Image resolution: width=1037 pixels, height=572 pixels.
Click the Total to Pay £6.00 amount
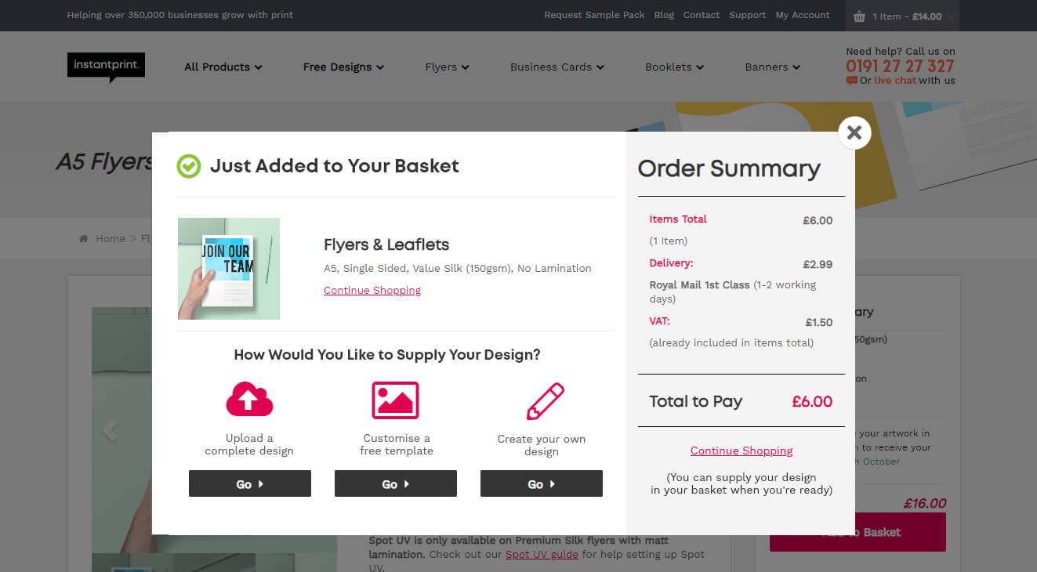812,402
